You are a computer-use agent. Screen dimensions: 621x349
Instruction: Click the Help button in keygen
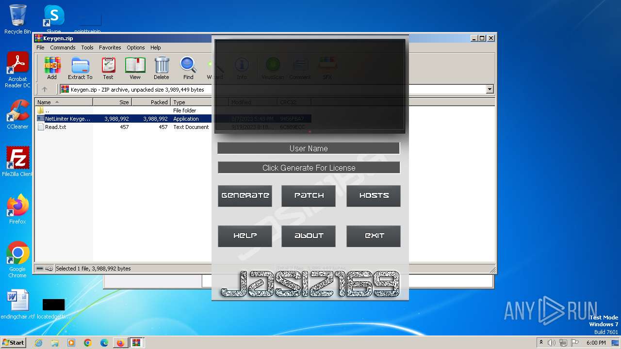(245, 236)
